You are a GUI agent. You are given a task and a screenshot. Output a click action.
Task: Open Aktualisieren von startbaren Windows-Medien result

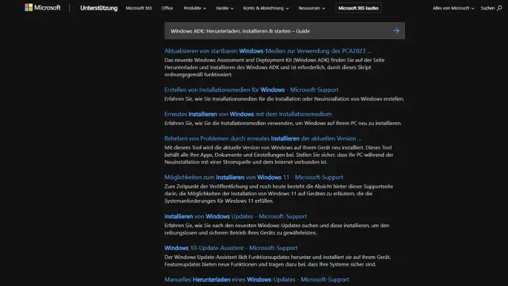click(268, 51)
